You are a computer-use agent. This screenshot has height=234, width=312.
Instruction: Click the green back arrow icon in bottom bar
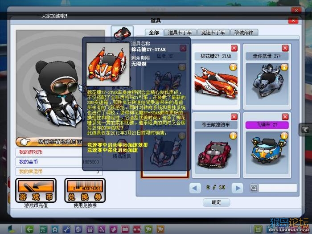point(30,229)
